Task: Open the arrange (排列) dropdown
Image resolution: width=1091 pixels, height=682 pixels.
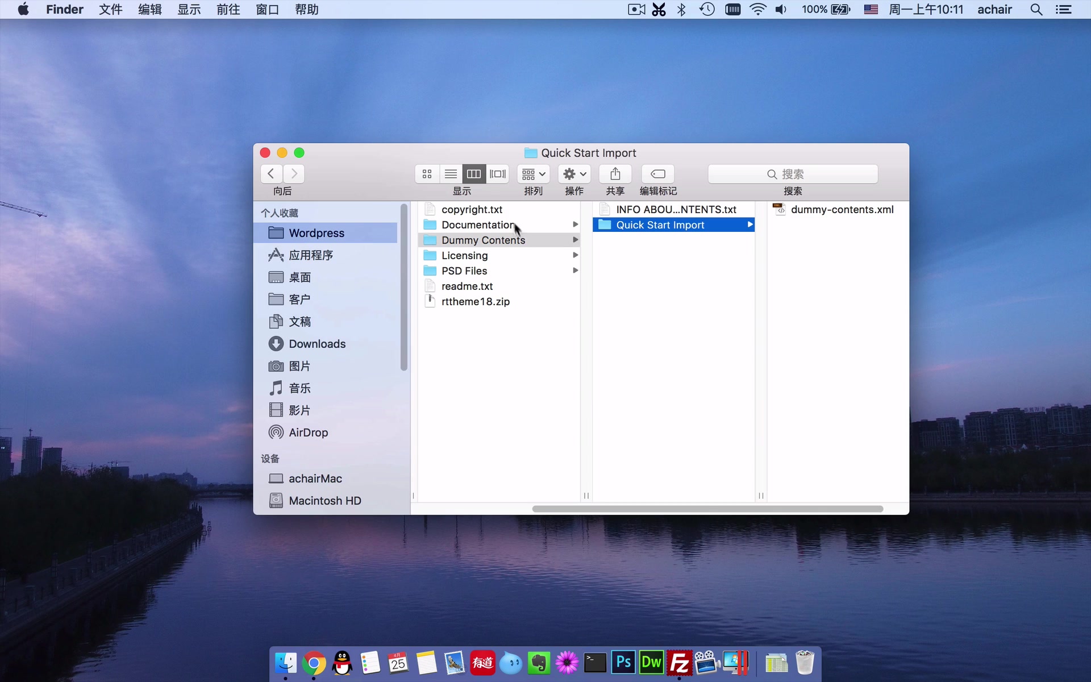Action: pos(534,174)
